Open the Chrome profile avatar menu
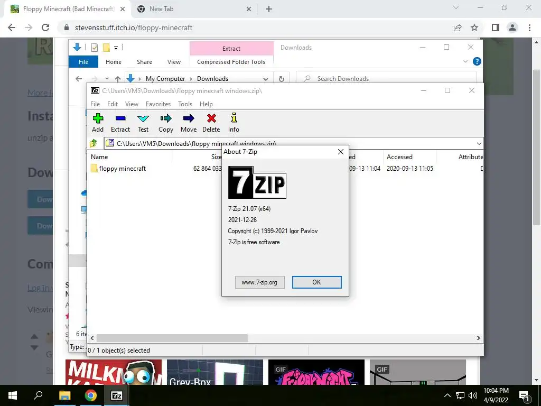The width and height of the screenshot is (541, 406). 512,27
